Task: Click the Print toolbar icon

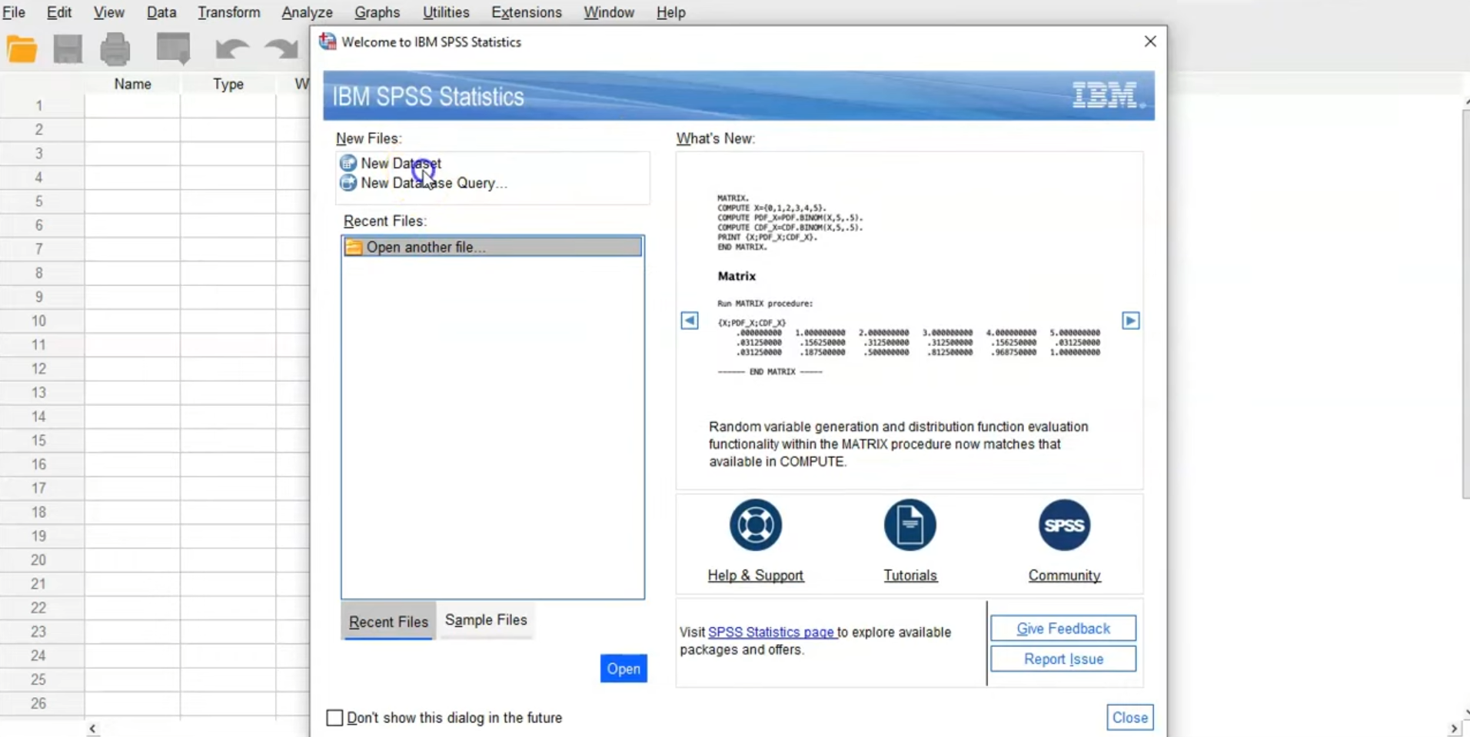Action: [x=115, y=49]
